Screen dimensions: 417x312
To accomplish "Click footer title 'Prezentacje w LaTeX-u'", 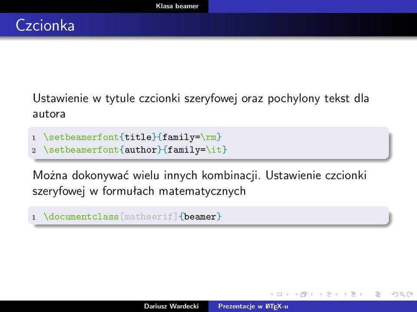I will tap(253, 306).
